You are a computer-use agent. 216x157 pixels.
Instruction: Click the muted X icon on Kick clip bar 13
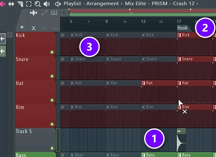tap(143, 35)
